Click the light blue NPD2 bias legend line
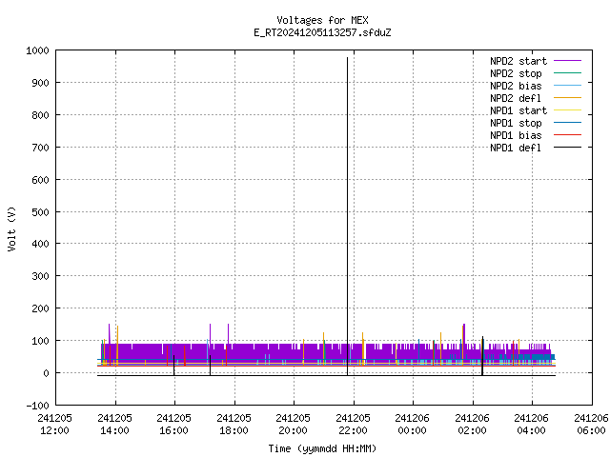610x457 pixels. tap(567, 85)
